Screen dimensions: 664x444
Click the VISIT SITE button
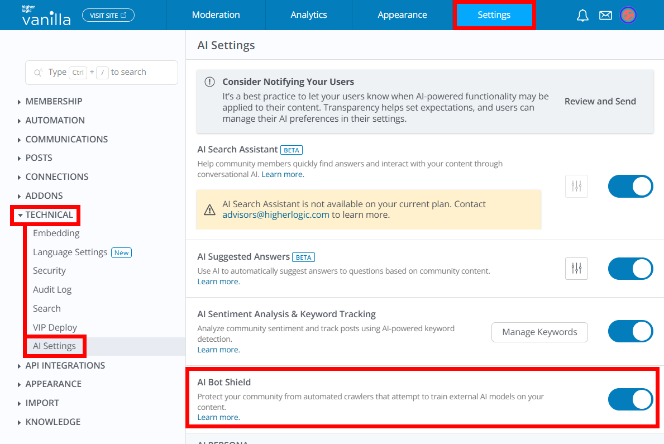pyautogui.click(x=108, y=15)
